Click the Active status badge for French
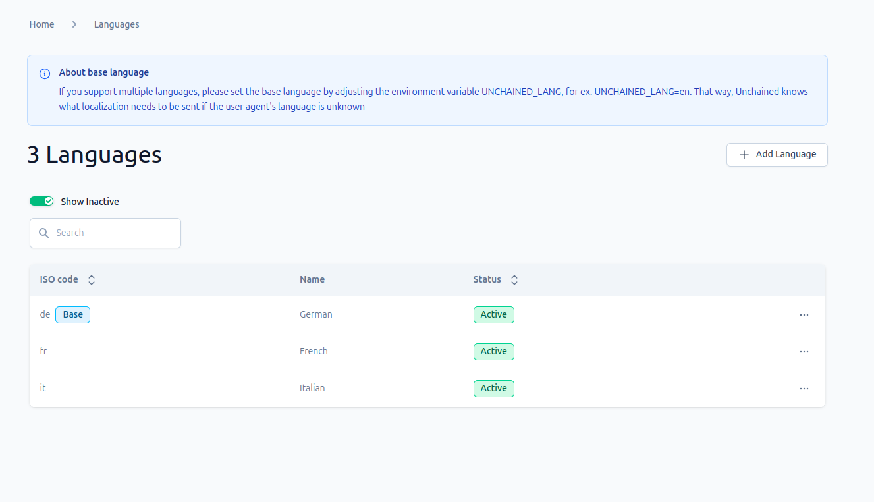 [x=494, y=352]
